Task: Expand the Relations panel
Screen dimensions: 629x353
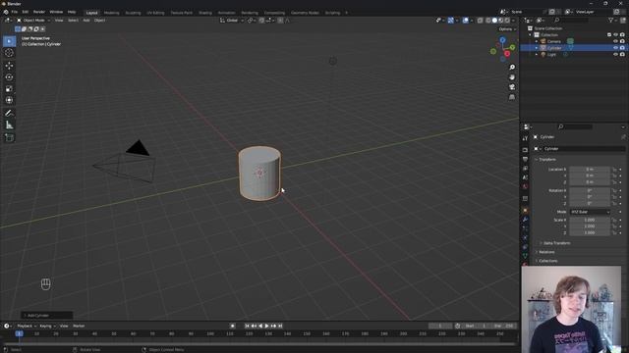Action: [x=546, y=252]
